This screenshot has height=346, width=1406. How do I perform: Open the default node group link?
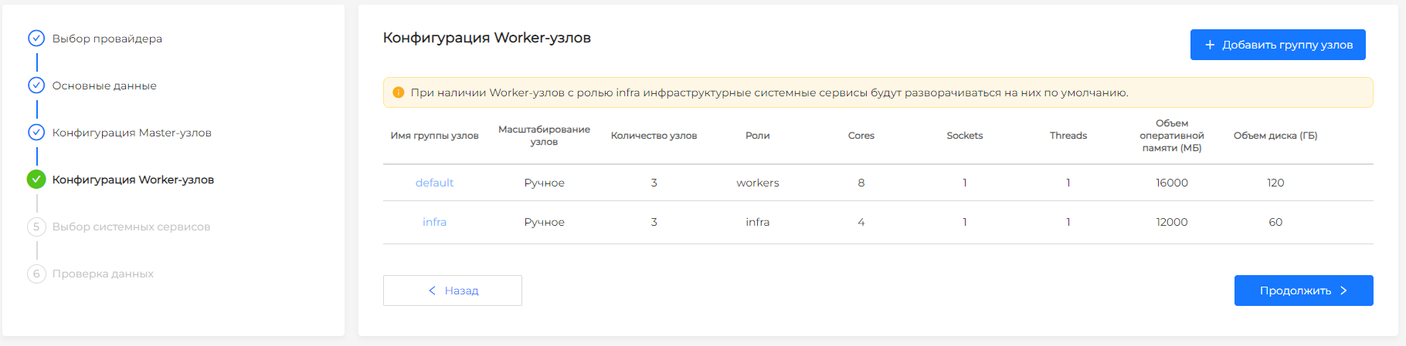click(x=434, y=183)
